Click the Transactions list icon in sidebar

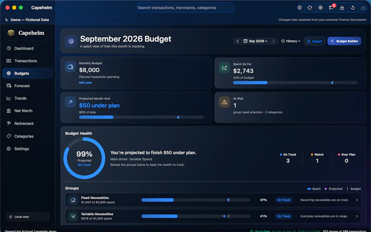9,61
